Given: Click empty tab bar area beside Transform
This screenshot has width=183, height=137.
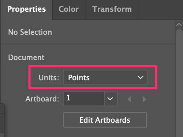Looking at the screenshot, I should 160,9.
